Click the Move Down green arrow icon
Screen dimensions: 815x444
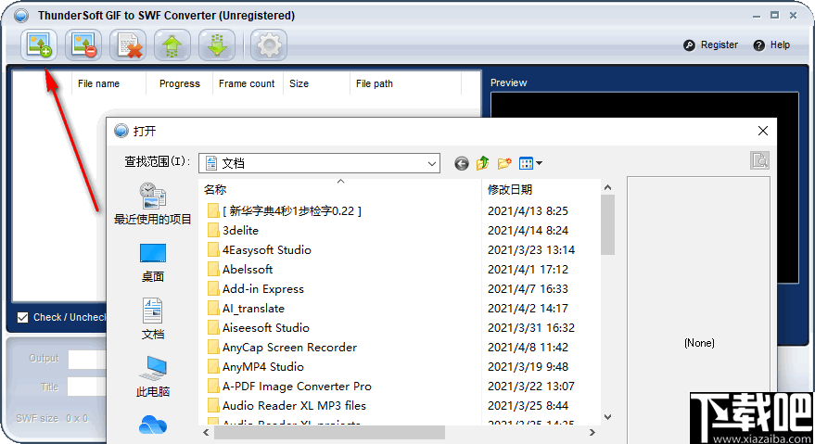(217, 44)
